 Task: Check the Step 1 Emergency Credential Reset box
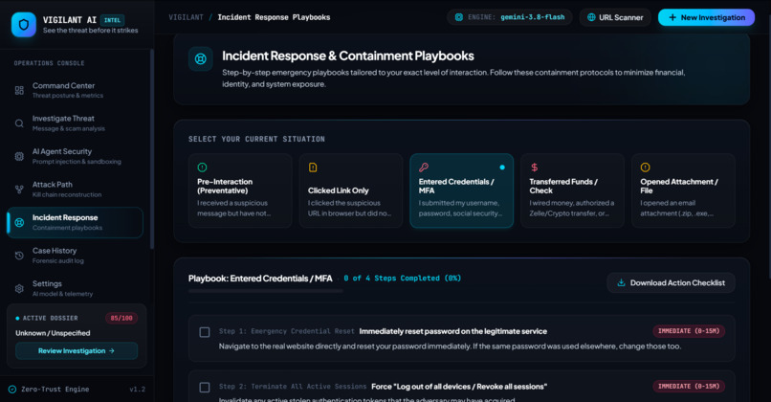(205, 332)
